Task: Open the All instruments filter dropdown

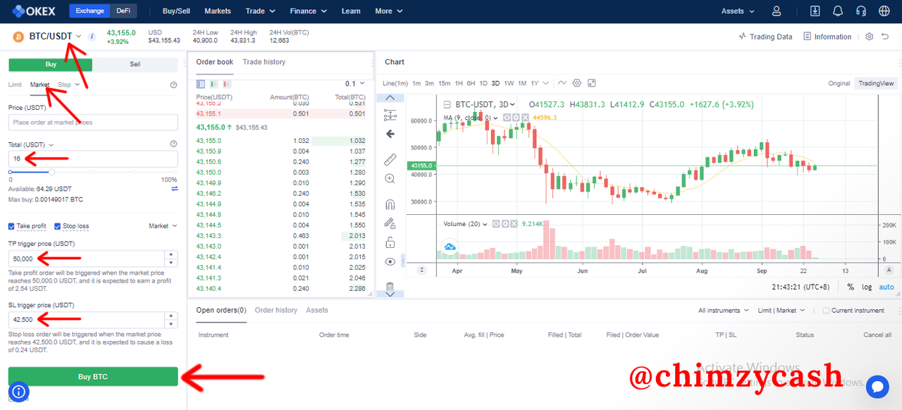Action: coord(724,311)
